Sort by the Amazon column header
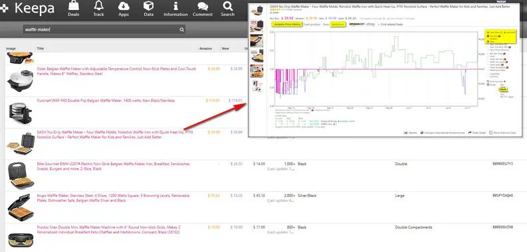Image resolution: width=527 pixels, height=252 pixels. tap(205, 48)
